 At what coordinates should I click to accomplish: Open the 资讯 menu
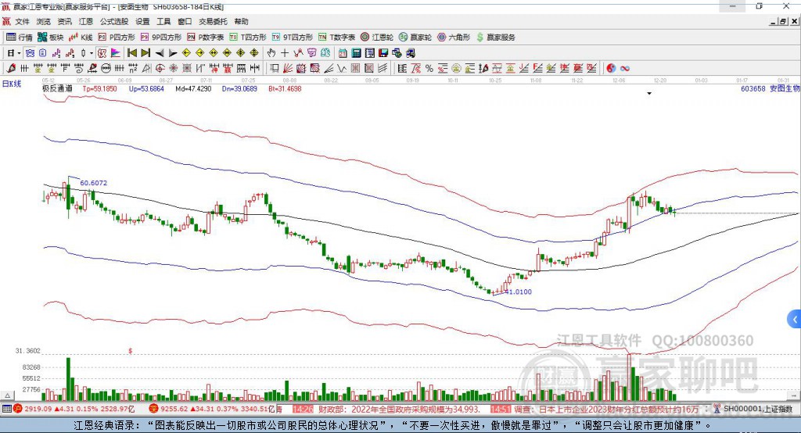point(64,21)
